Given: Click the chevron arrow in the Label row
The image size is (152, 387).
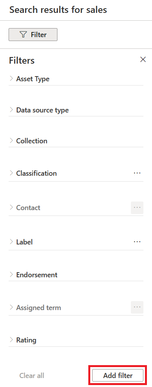Looking at the screenshot, I should pyautogui.click(x=11, y=242).
